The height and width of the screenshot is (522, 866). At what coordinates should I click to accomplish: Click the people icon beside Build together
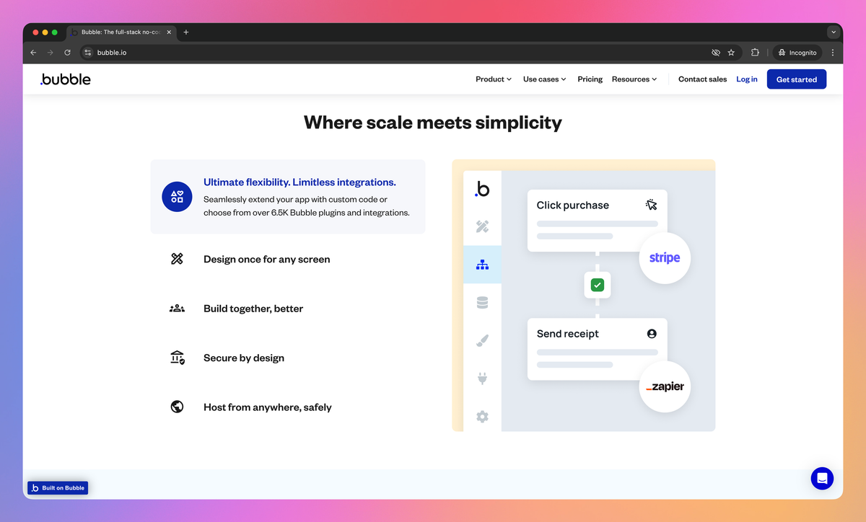coord(177,309)
